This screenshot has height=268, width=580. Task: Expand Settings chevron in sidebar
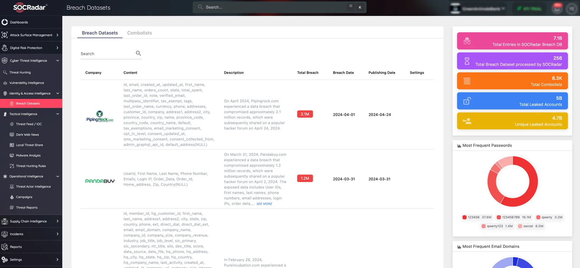[57, 259]
